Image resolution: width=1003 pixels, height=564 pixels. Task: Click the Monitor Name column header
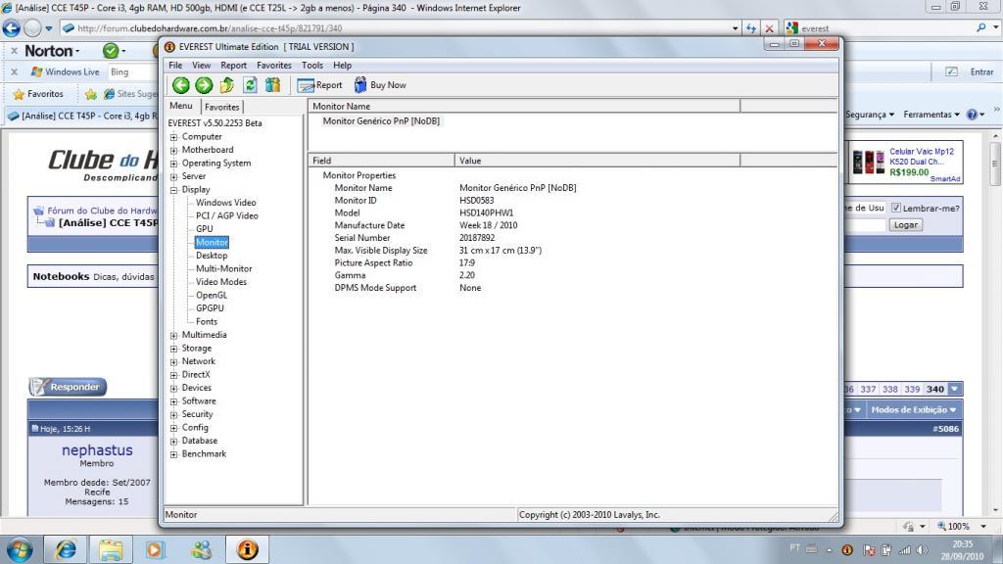pyautogui.click(x=524, y=106)
